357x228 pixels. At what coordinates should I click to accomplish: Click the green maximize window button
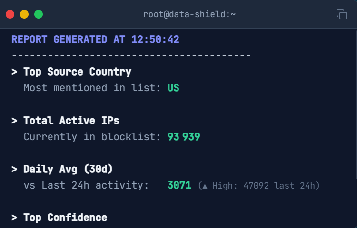pyautogui.click(x=39, y=14)
